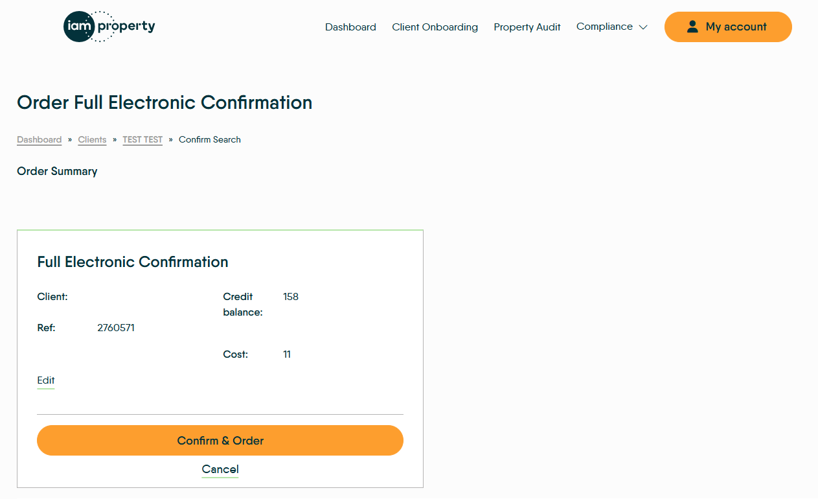Click the Edit link in order card
Screen dimensions: 818x499
[46, 380]
